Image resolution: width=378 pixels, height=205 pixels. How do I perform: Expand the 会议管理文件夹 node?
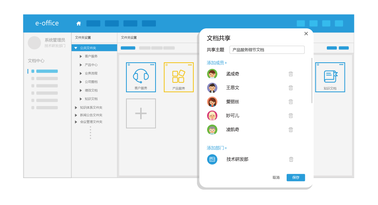(76, 122)
